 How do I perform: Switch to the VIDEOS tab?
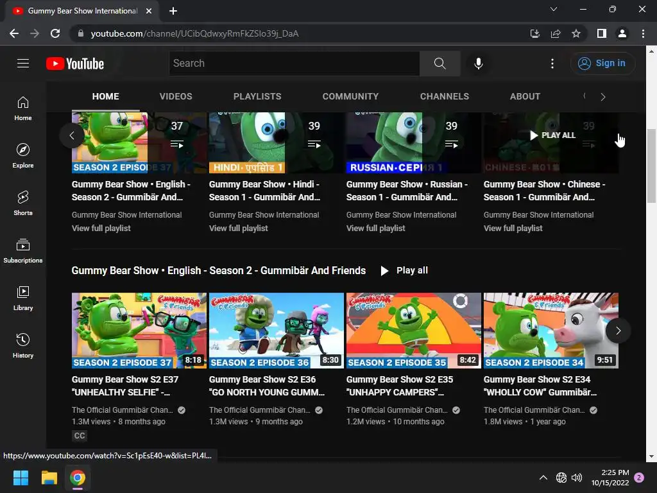pos(176,96)
